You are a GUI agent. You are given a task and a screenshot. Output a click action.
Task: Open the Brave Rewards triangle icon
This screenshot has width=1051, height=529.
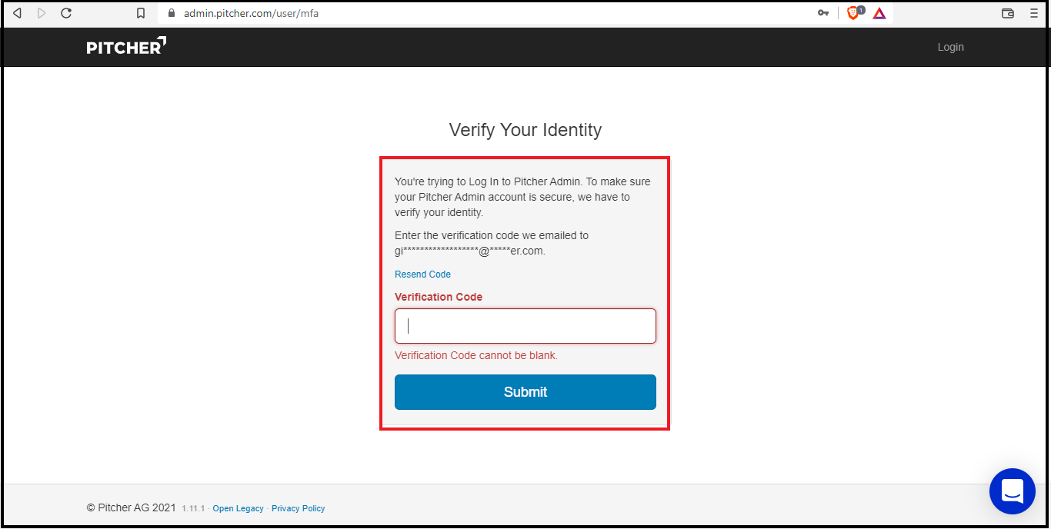point(879,13)
